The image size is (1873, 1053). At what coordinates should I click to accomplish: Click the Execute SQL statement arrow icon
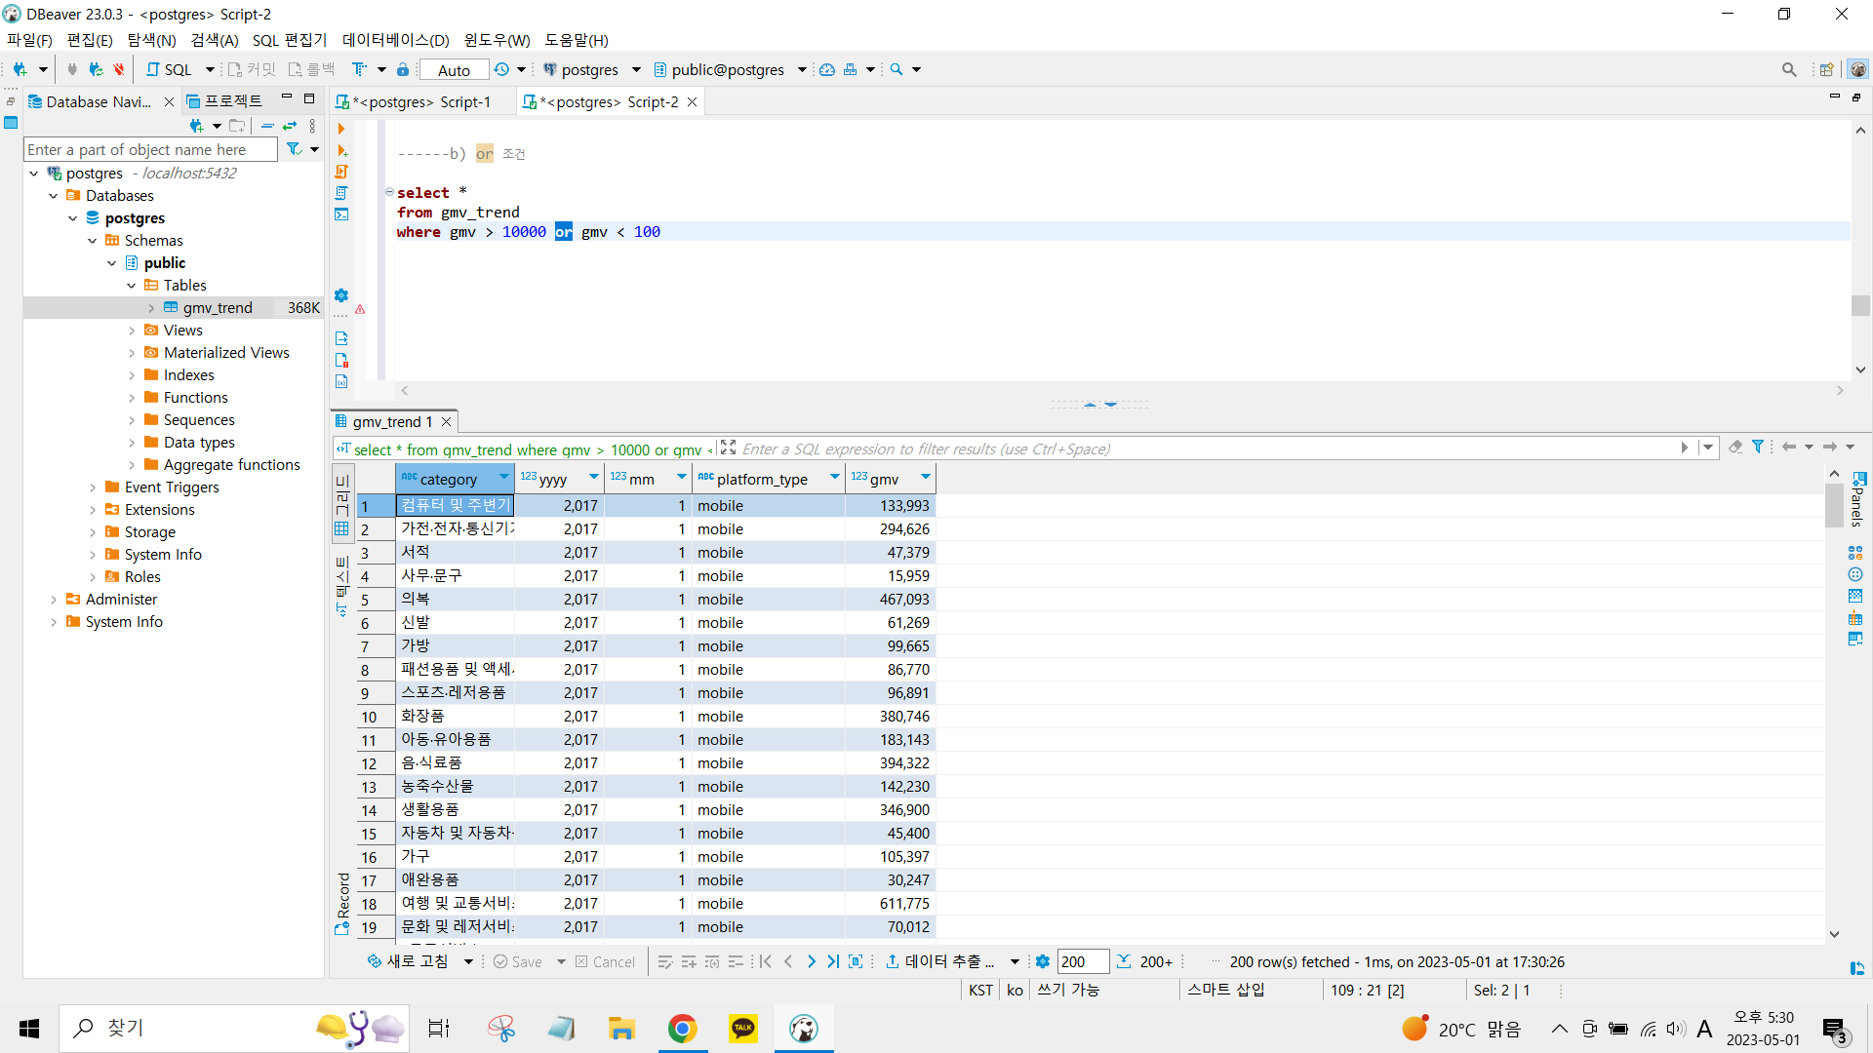pos(341,129)
